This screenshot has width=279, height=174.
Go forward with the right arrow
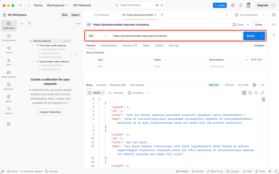pyautogui.click(x=29, y=5)
